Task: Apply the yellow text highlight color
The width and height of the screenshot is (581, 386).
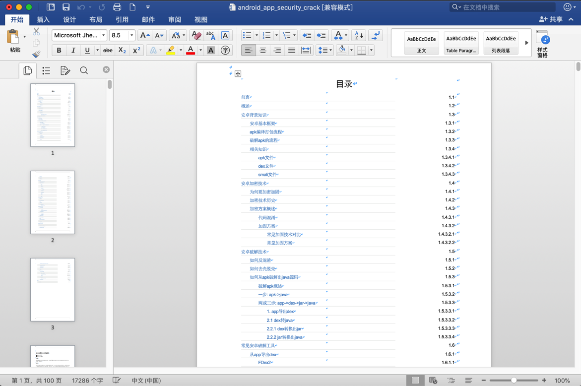Action: point(171,50)
